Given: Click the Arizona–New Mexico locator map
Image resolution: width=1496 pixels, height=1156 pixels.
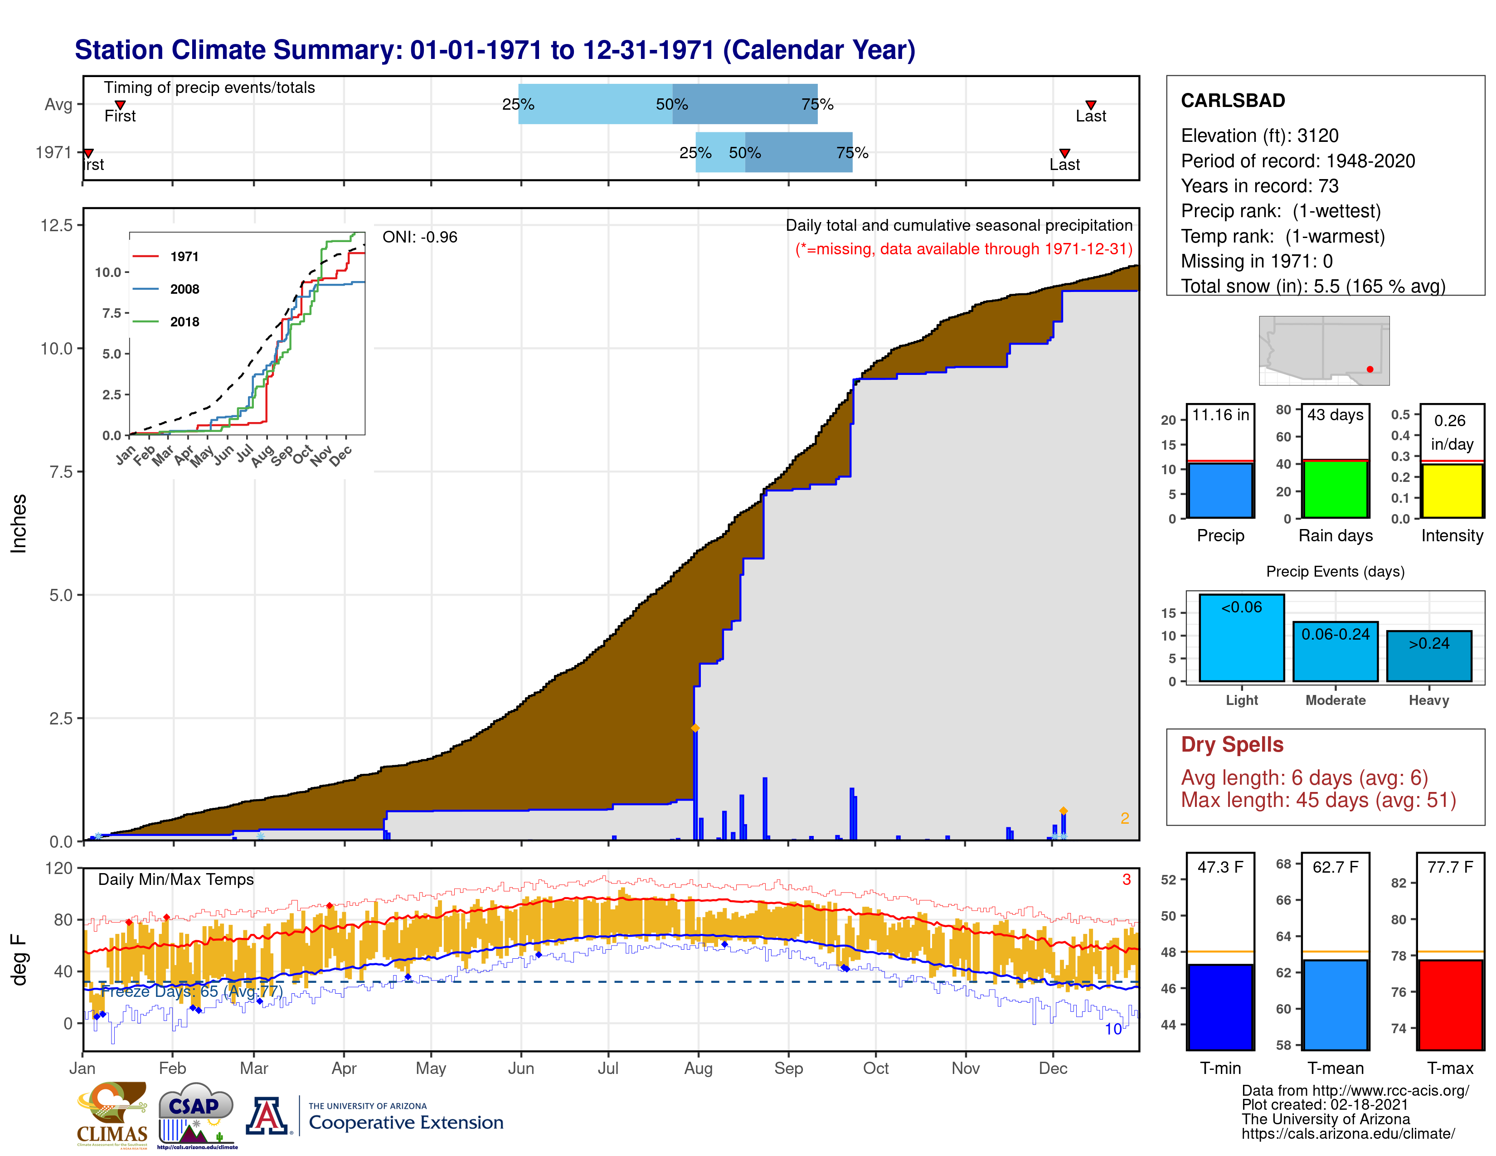Looking at the screenshot, I should (x=1324, y=350).
